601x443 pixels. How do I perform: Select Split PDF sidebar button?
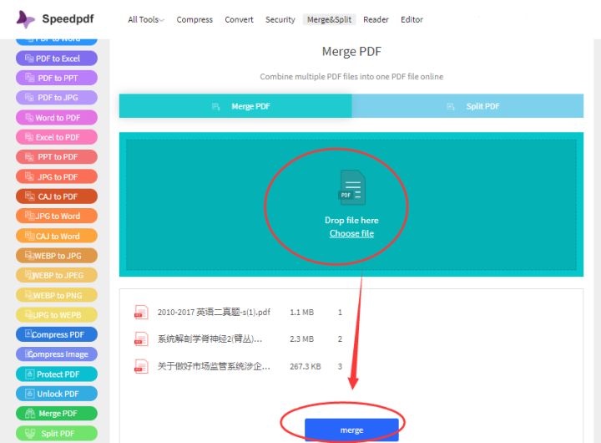(x=57, y=434)
